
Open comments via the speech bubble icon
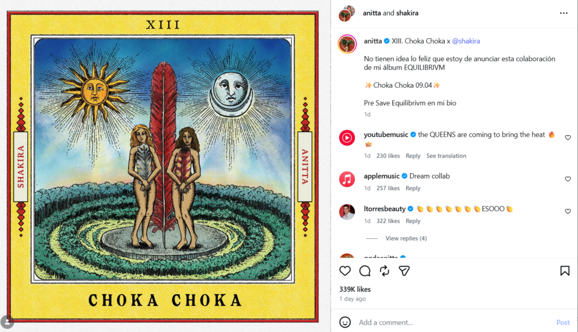point(365,271)
